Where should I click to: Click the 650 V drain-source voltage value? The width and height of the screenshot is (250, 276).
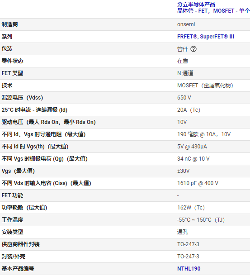(x=184, y=98)
